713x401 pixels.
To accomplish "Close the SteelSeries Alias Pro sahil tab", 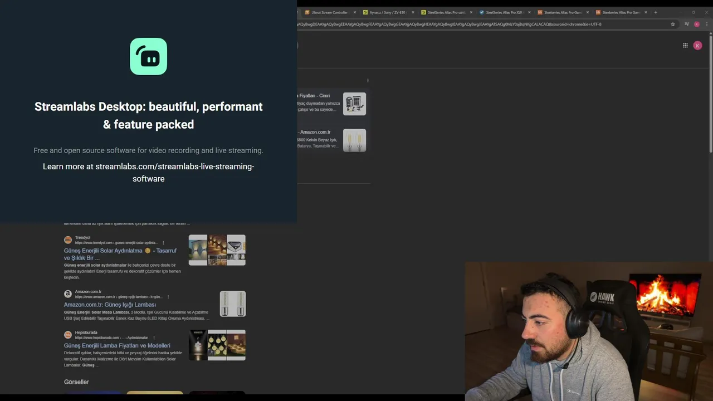I will coord(471,12).
